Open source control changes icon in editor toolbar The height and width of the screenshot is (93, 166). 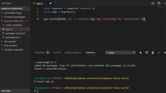[x=153, y=3]
